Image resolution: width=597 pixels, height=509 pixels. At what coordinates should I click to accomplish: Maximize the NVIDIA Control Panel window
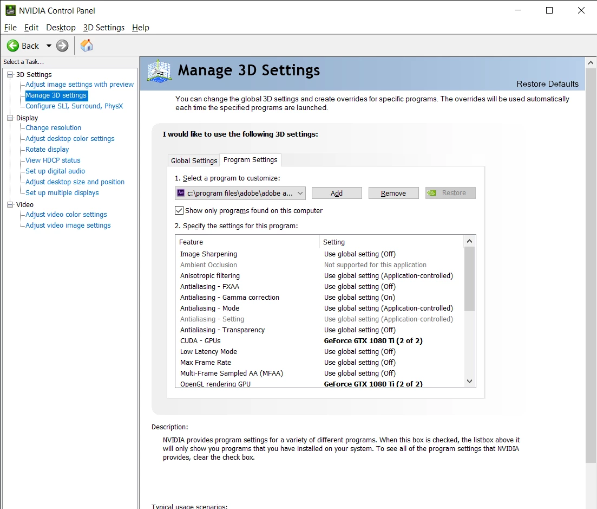(549, 10)
